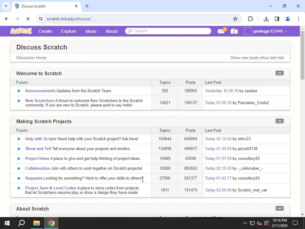This screenshot has height=229, width=305.
Task: Click the Scratch logo icon
Action: (21, 31)
